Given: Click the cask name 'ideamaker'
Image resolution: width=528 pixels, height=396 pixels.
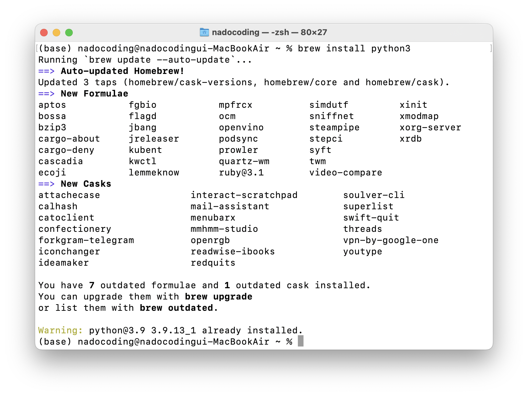Looking at the screenshot, I should [x=63, y=263].
